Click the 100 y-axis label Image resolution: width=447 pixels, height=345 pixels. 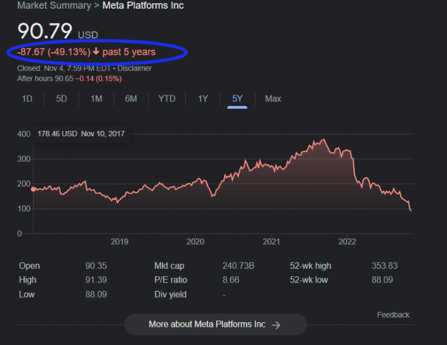pyautogui.click(x=24, y=209)
